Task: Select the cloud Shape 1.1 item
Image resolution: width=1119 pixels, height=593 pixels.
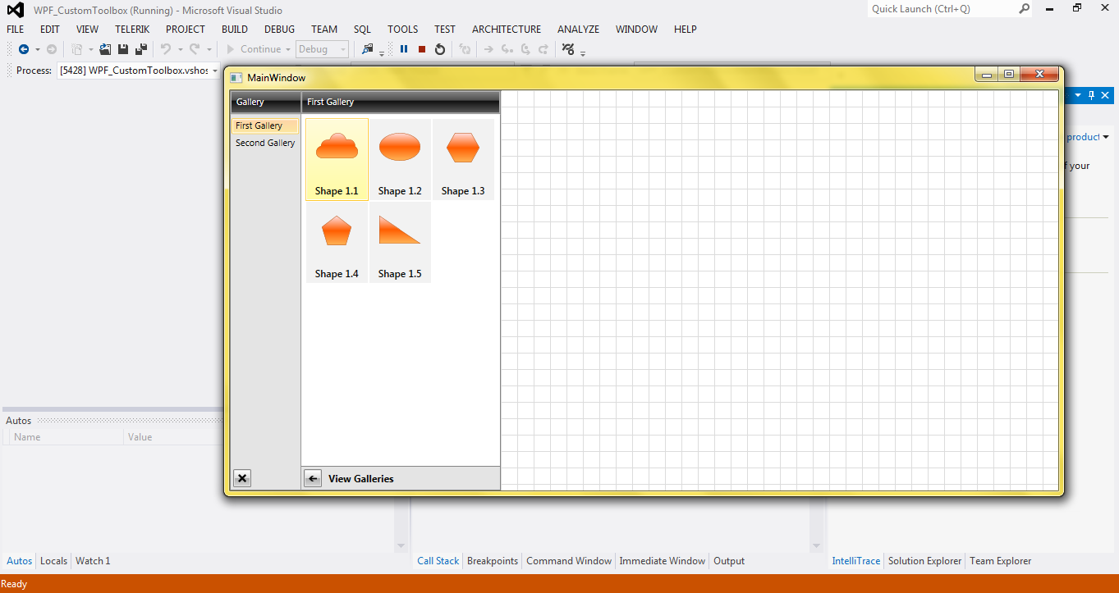Action: pyautogui.click(x=337, y=159)
